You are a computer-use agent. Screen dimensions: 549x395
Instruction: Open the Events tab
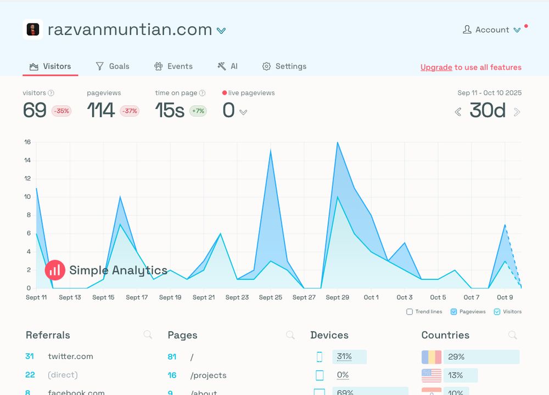tap(173, 66)
